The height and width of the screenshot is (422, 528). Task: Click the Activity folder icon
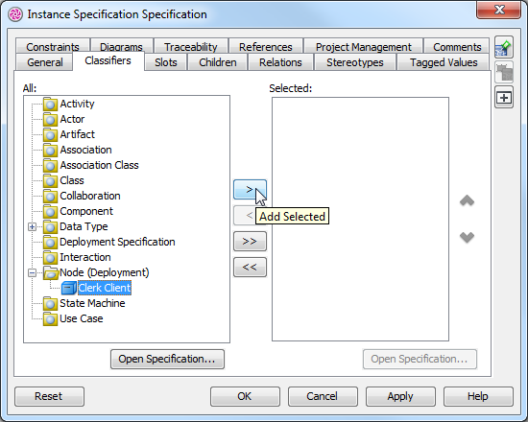(50, 105)
